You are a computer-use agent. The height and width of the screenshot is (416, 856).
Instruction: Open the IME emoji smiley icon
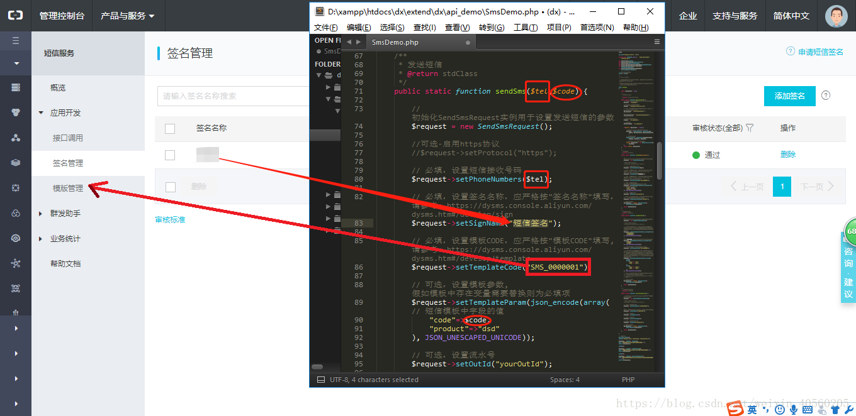pyautogui.click(x=780, y=410)
